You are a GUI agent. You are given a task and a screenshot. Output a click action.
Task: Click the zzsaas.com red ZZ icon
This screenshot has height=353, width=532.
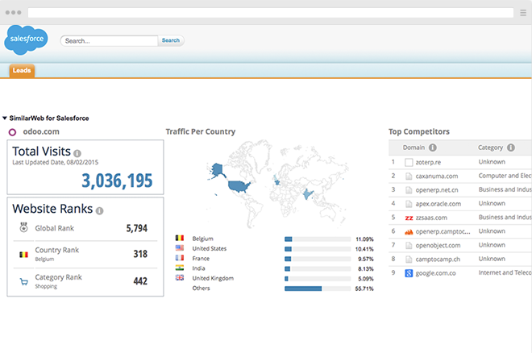pos(409,218)
